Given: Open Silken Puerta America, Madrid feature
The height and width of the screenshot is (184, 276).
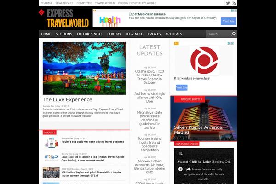Looking at the screenshot, I should pos(199,130).
